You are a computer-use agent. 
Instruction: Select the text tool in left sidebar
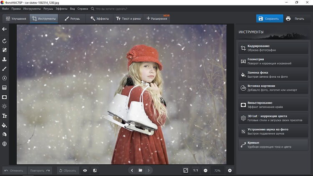pos(5,116)
